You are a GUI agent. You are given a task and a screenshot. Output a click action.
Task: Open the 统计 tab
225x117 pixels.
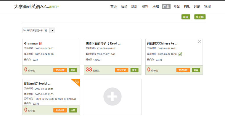pyautogui.click(x=134, y=6)
